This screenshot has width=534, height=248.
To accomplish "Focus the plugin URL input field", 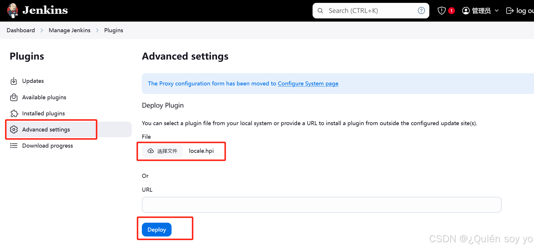I will point(321,205).
